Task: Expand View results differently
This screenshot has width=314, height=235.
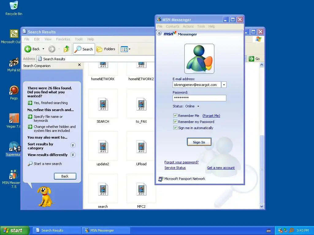Action: 73,155
